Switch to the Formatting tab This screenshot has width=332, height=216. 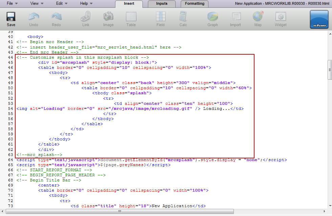(x=195, y=4)
